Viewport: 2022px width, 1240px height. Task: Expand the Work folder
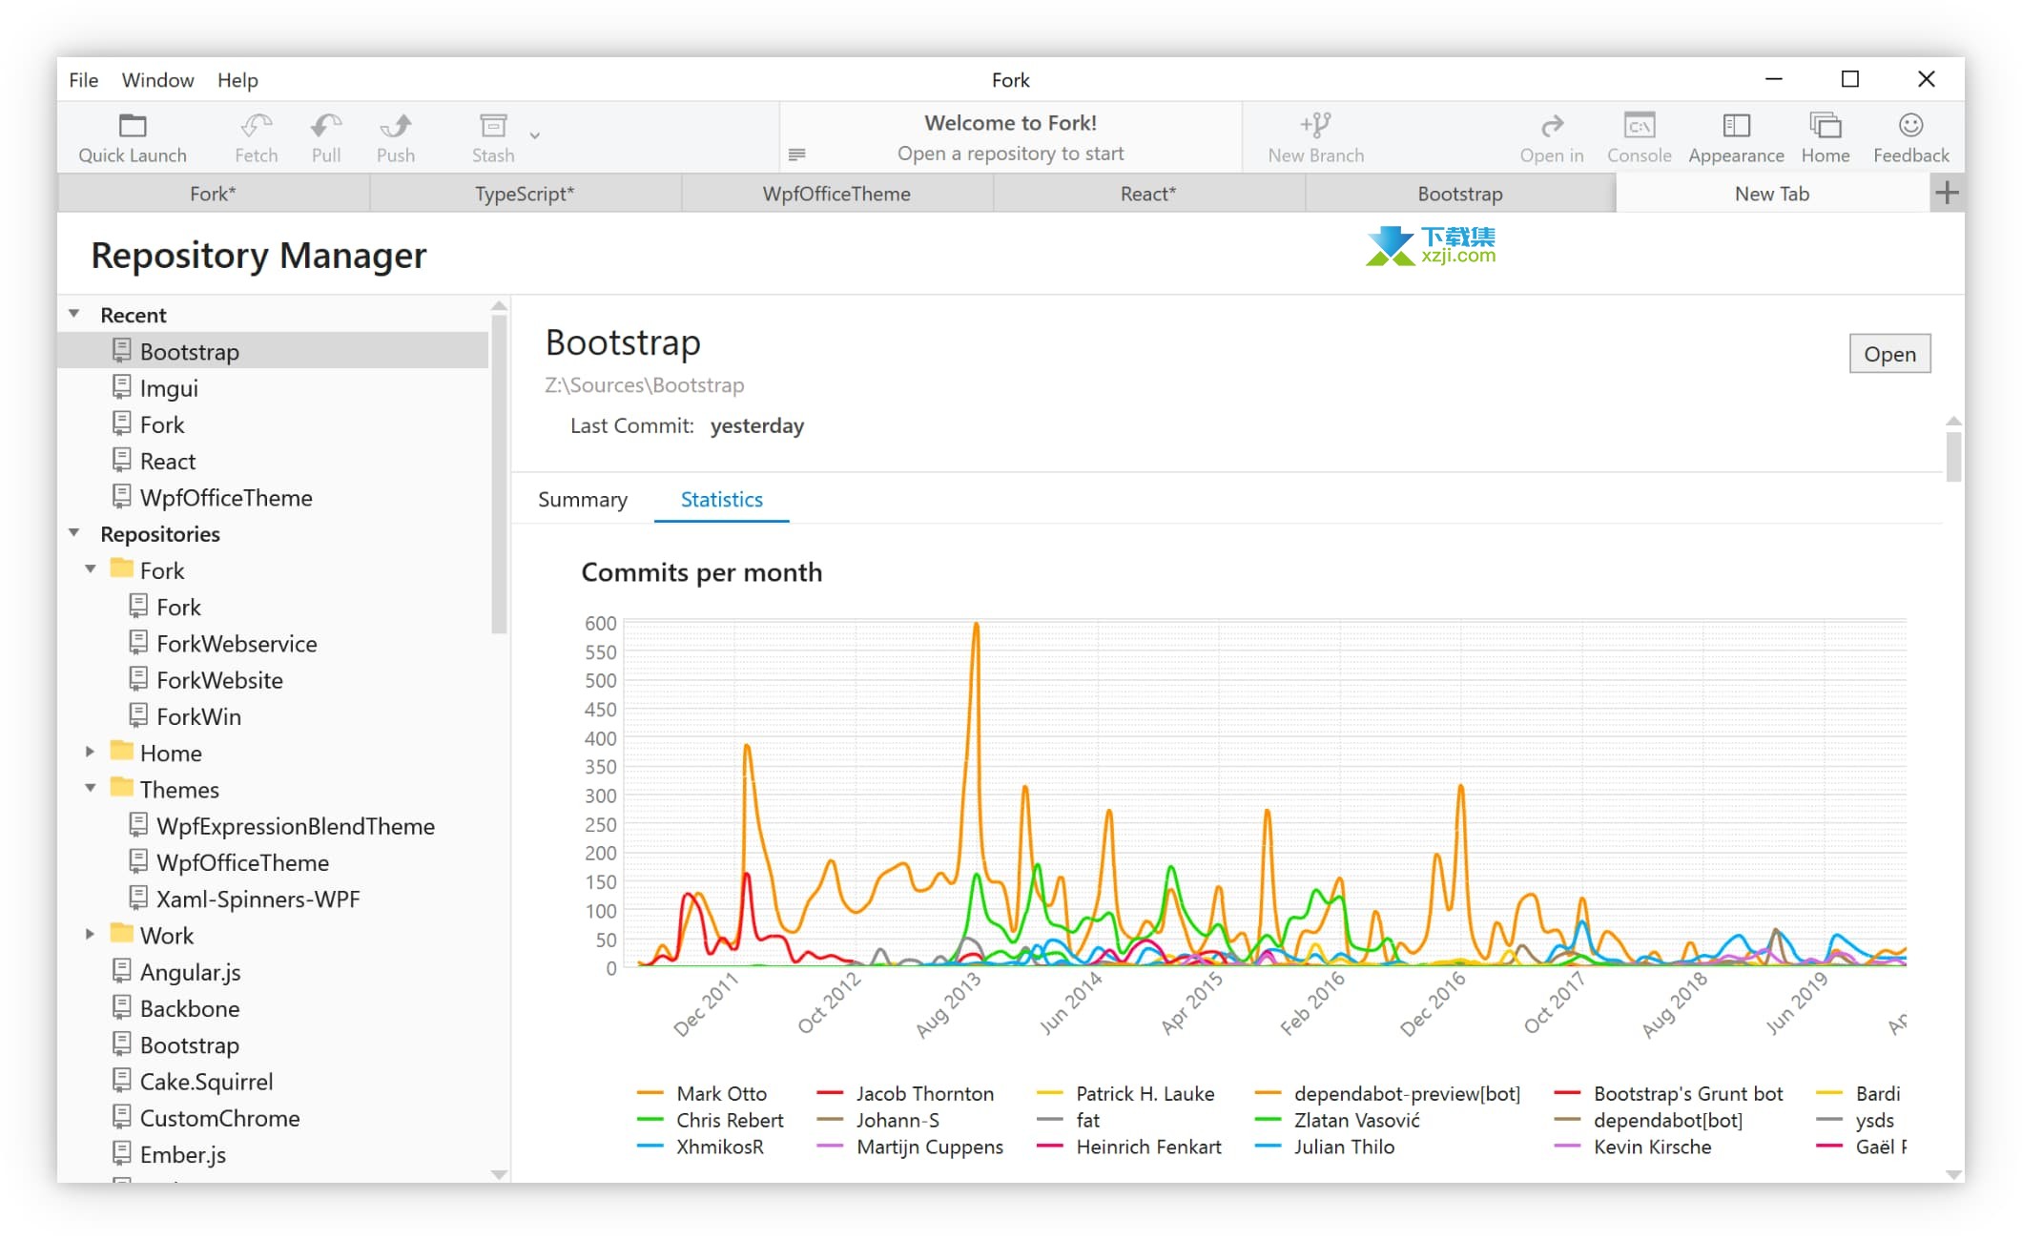pyautogui.click(x=91, y=934)
